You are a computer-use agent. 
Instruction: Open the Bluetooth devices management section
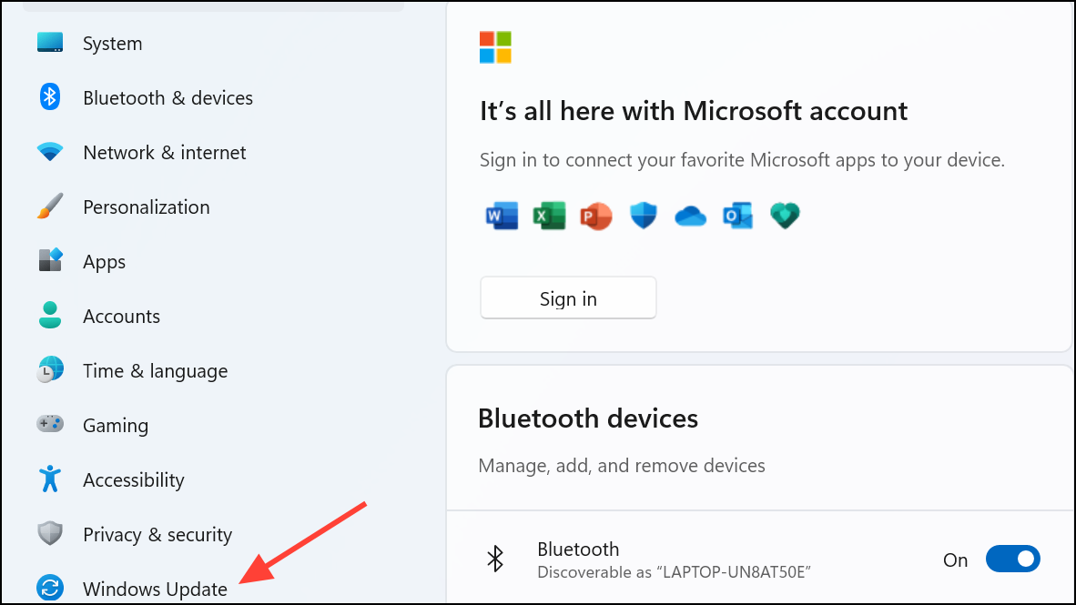[588, 418]
